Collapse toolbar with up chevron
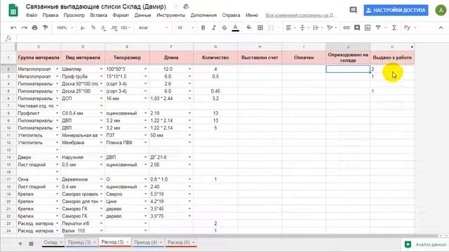 [441, 28]
